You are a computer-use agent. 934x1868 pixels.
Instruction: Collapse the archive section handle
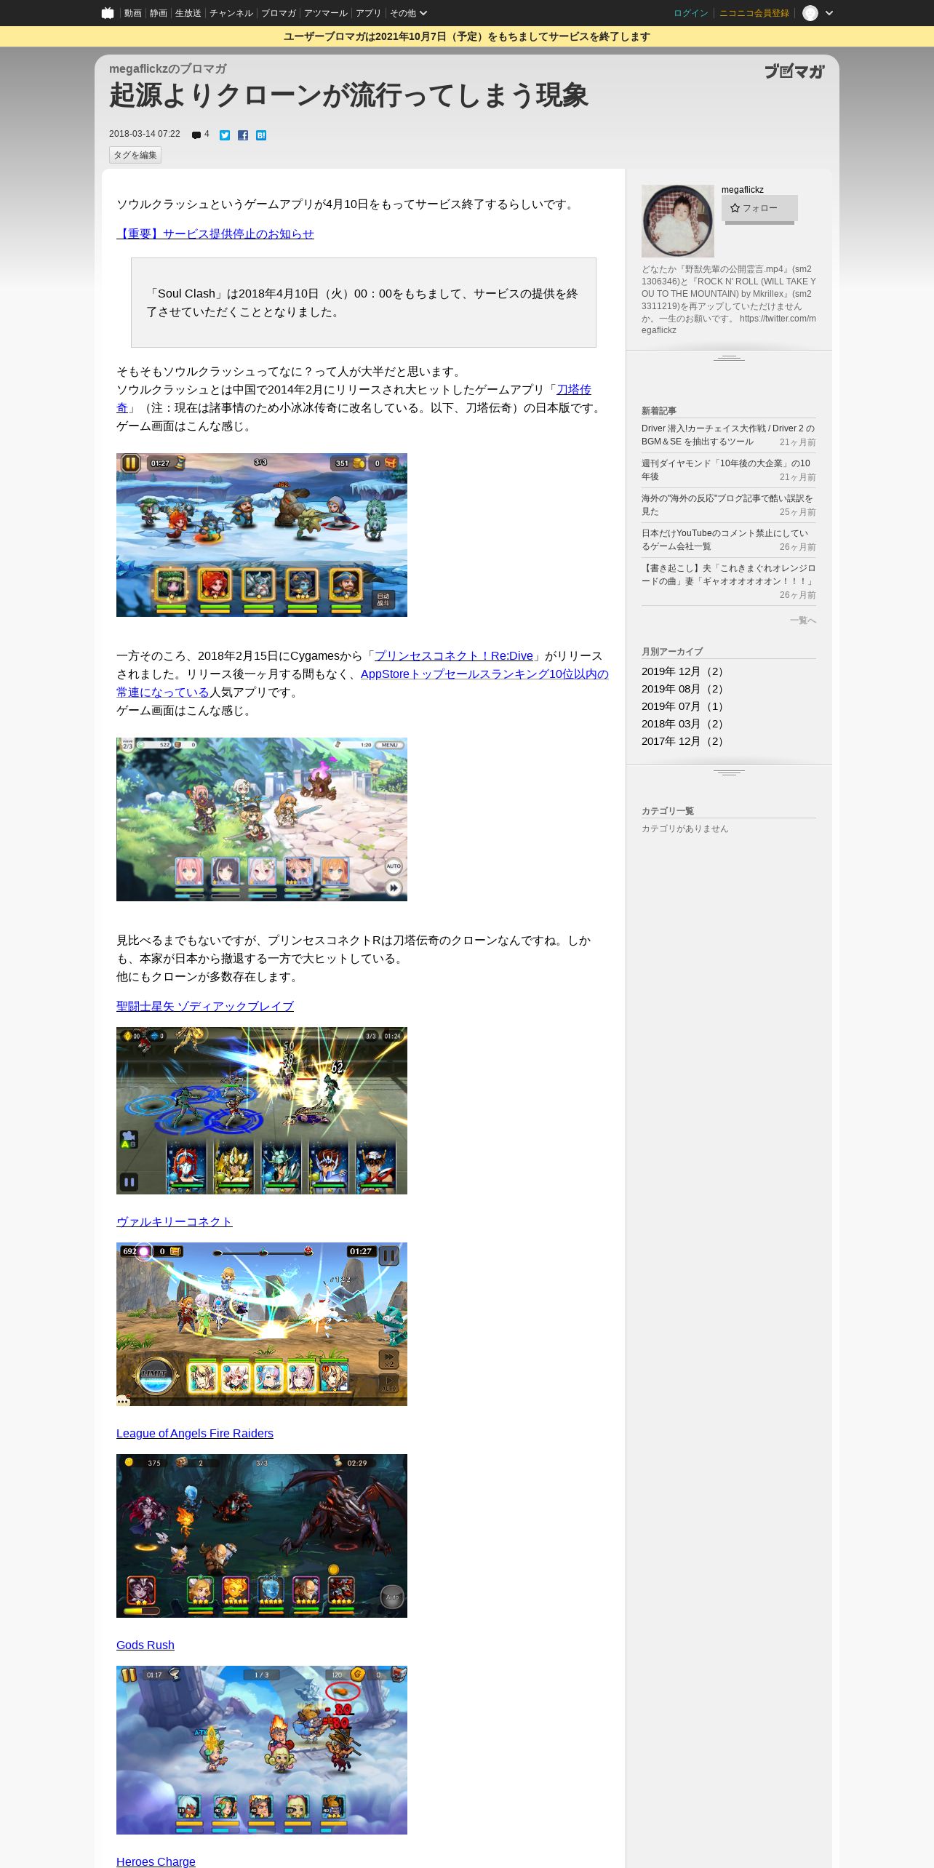729,772
